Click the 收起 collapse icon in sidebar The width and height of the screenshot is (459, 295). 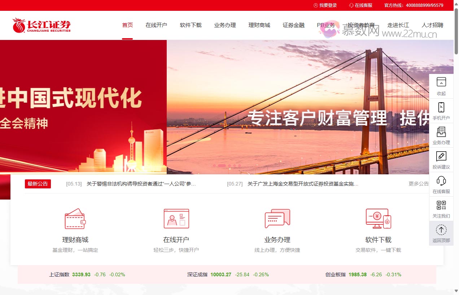(441, 82)
